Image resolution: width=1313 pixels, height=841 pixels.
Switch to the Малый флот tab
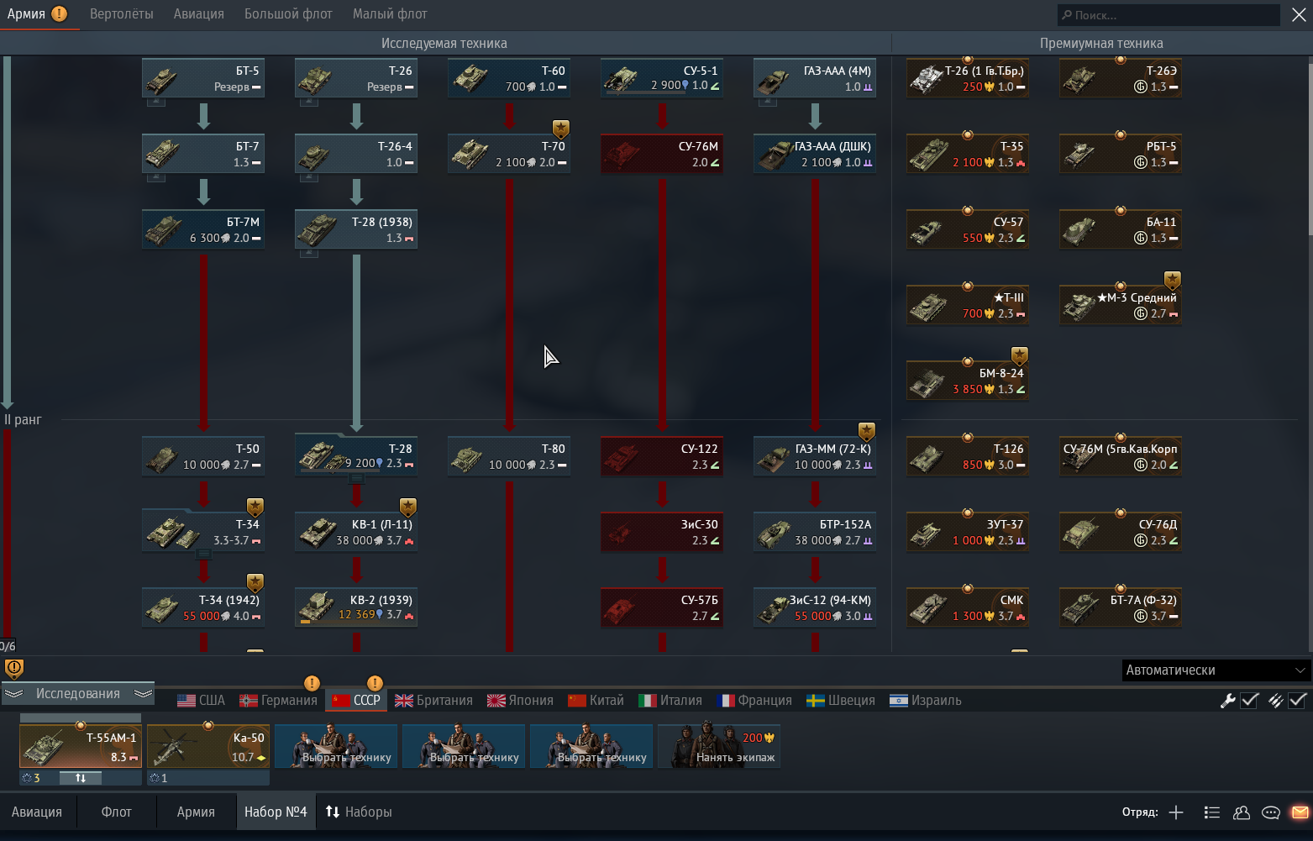coord(390,14)
